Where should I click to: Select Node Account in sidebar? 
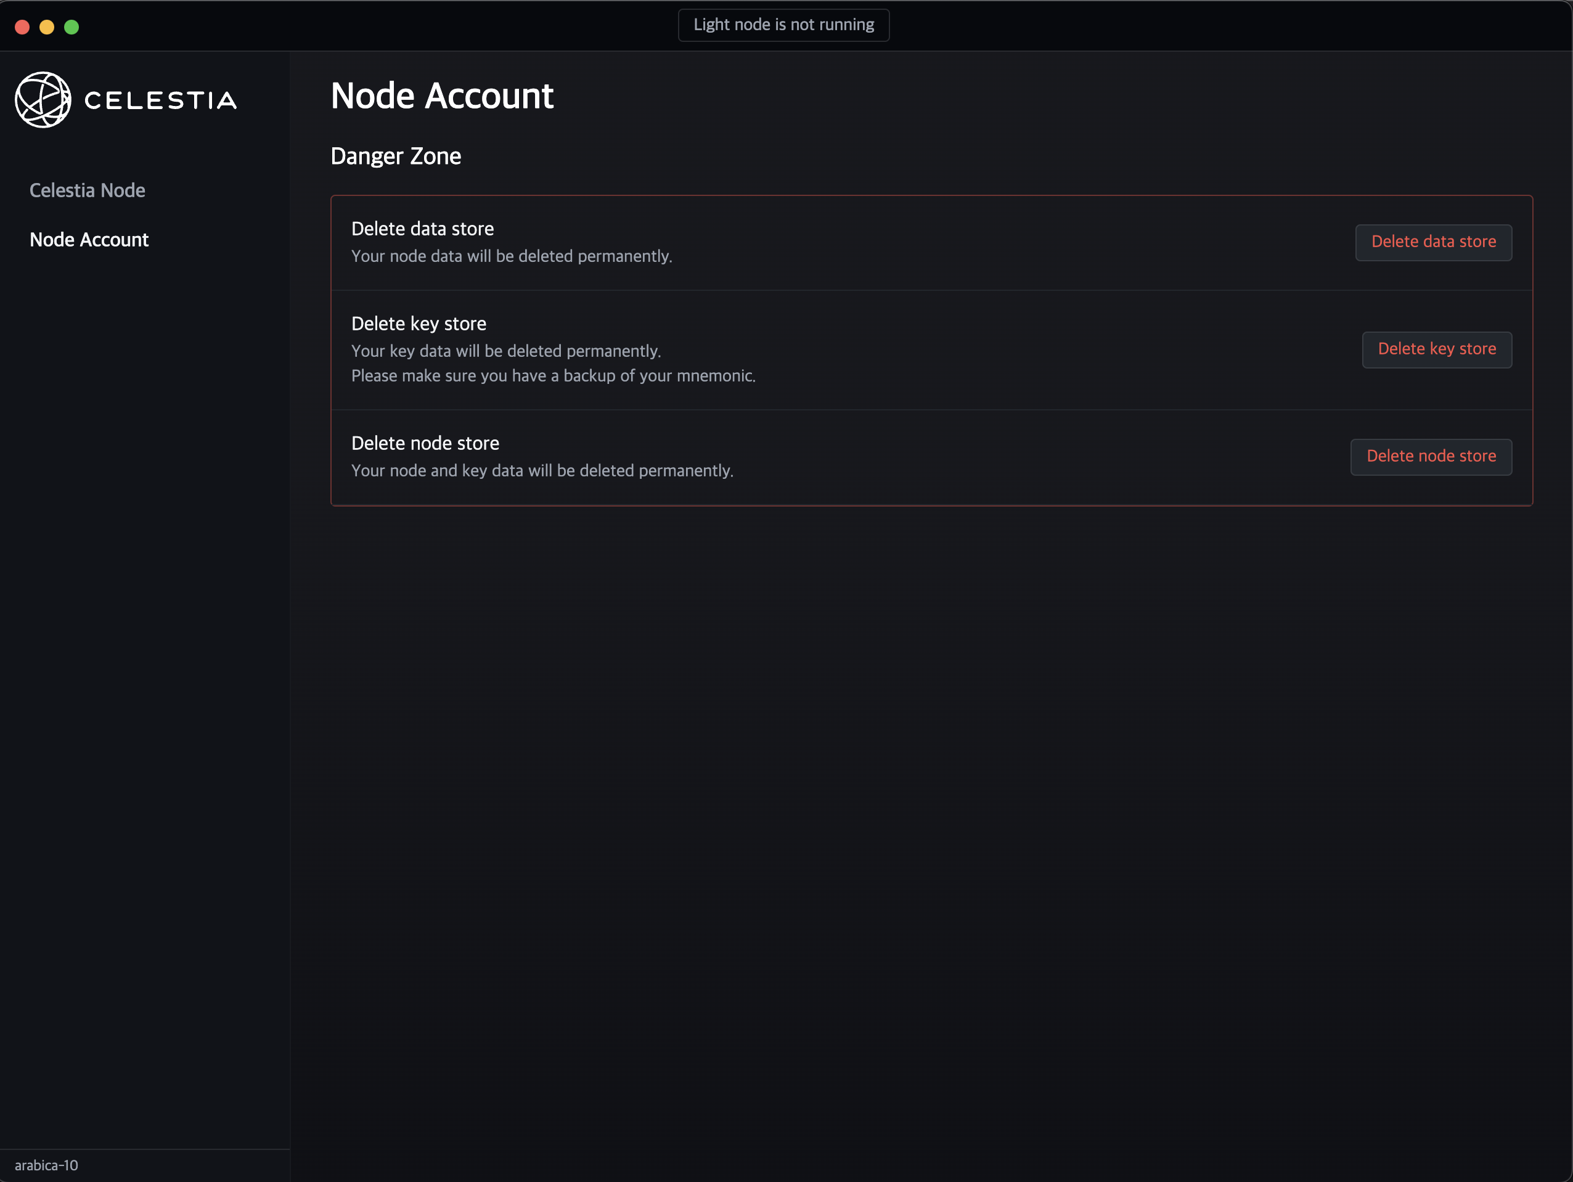point(89,240)
